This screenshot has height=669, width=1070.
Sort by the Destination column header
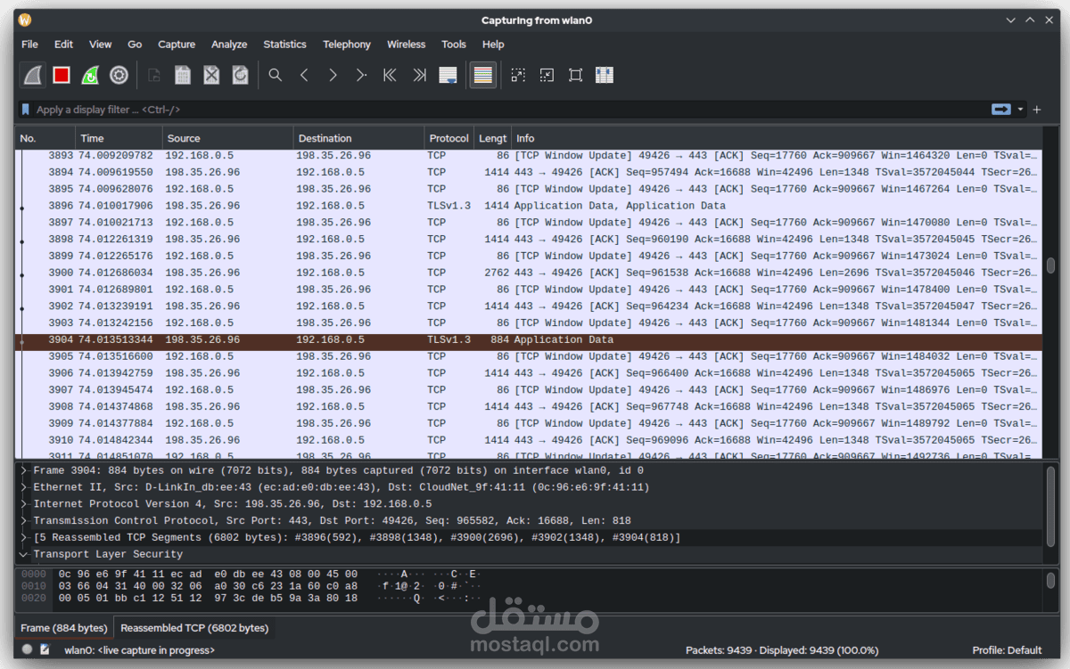coord(359,138)
